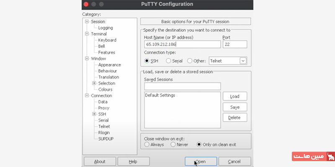Open the Telnet connection type dropdown
Image resolution: width=335 pixels, height=167 pixels.
tap(243, 61)
